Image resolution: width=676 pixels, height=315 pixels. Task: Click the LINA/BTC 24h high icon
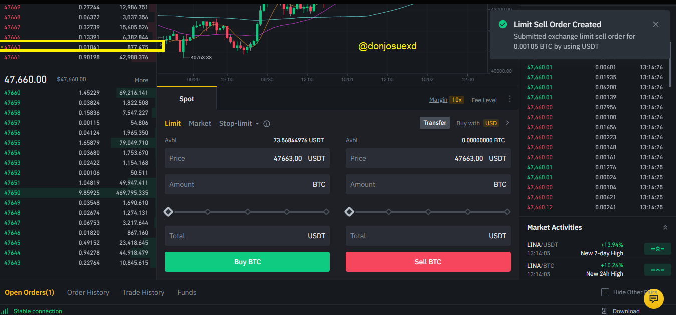click(657, 270)
